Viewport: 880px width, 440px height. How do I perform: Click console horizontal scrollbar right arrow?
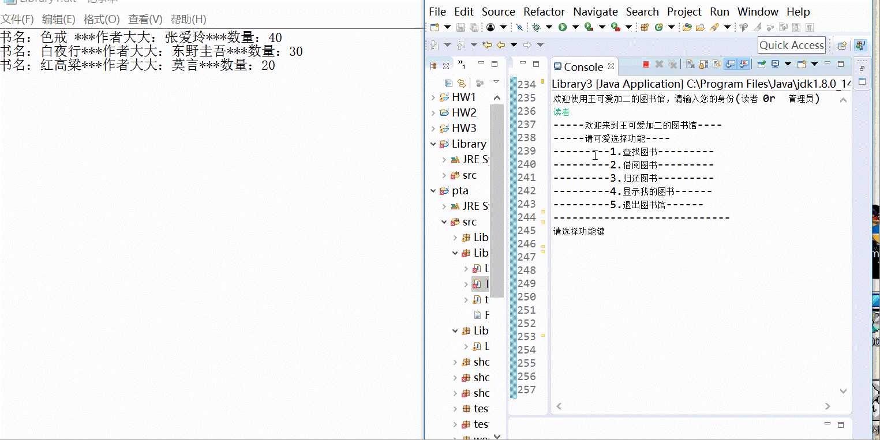[x=828, y=406]
